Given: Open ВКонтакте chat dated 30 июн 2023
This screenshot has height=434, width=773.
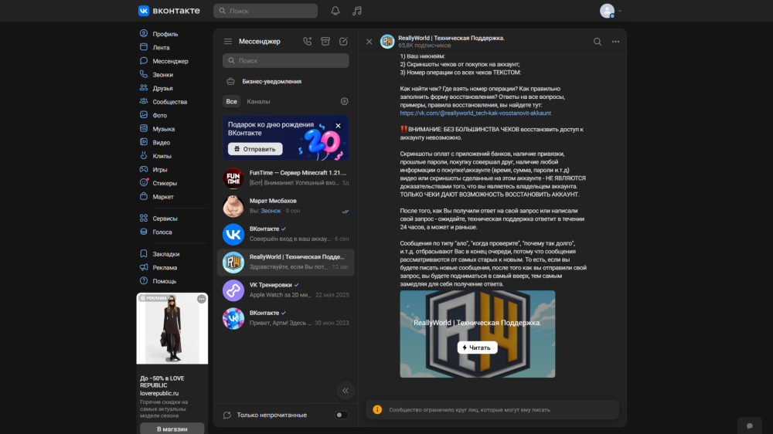Looking at the screenshot, I should click(286, 318).
